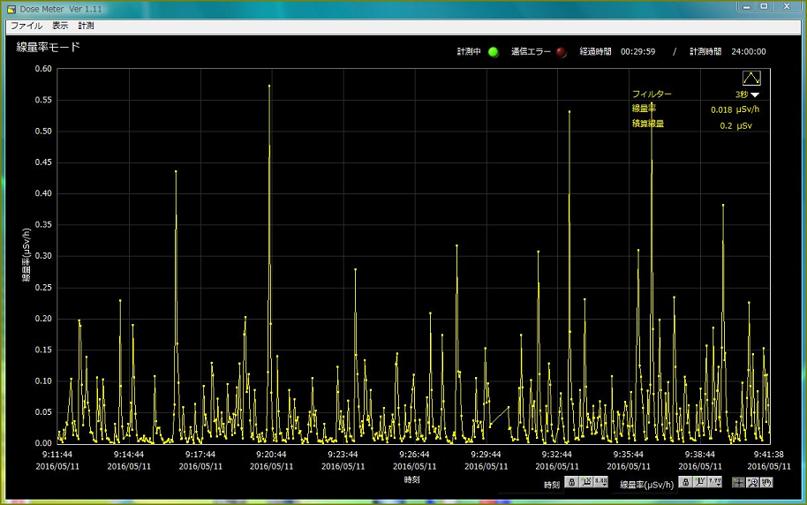
Task: Click the 9:41:38 end time axis label
Action: [x=769, y=454]
